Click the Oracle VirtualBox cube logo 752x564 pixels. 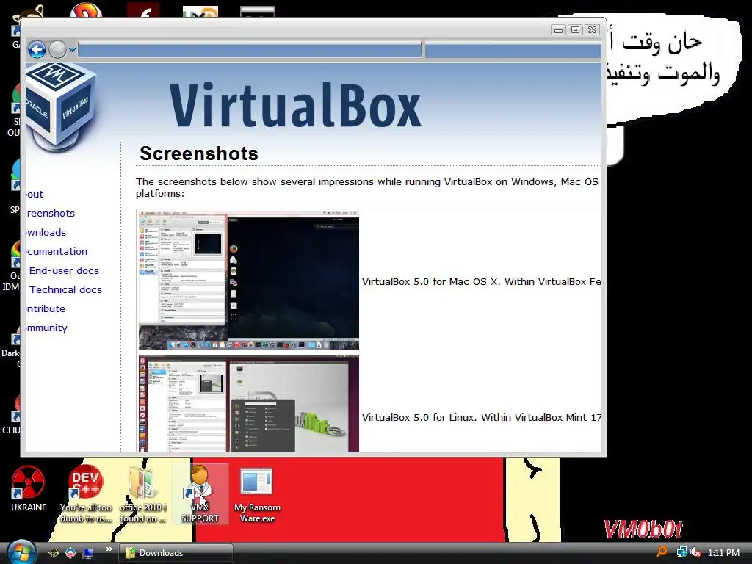pos(60,107)
